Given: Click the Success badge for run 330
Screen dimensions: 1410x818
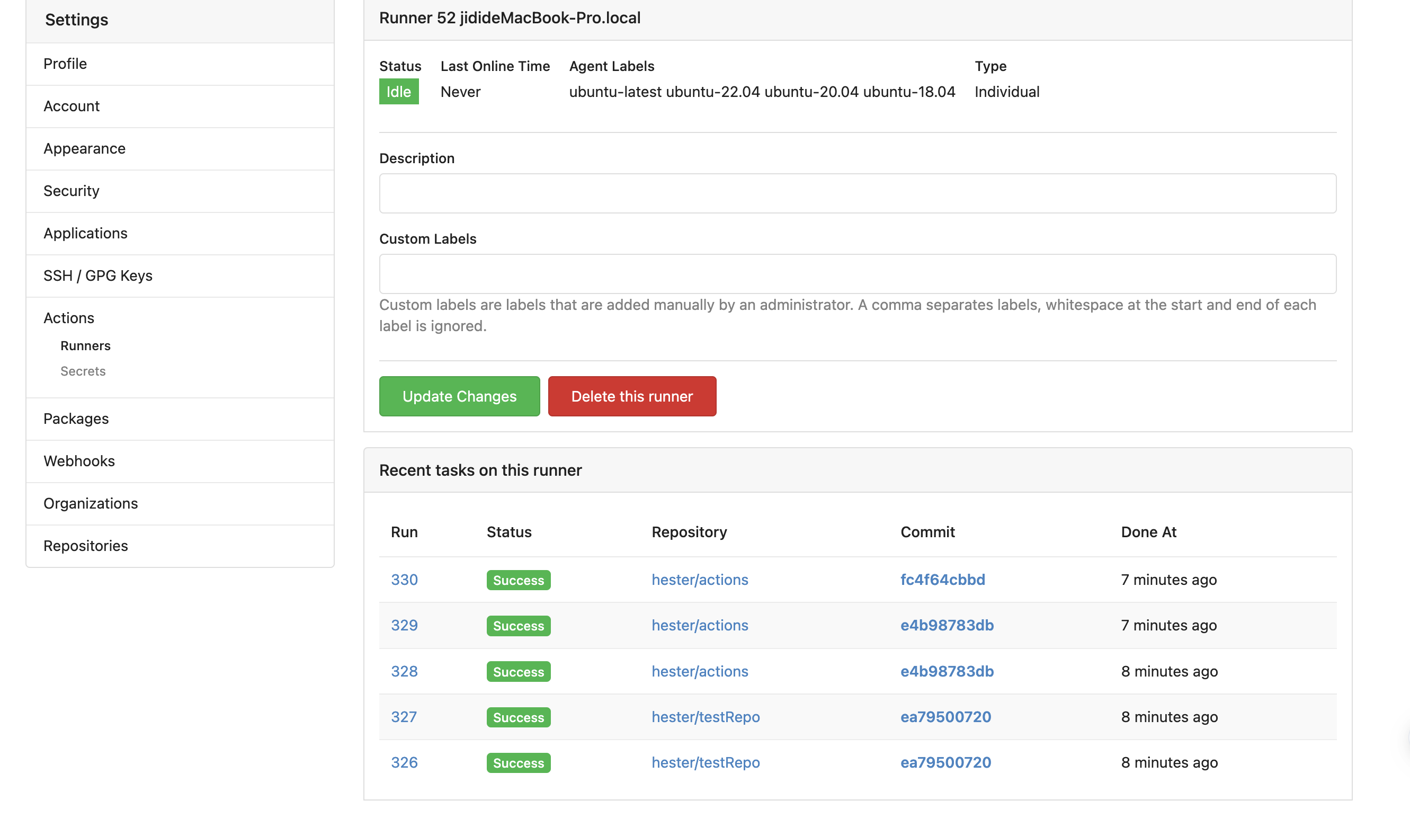Looking at the screenshot, I should [x=519, y=580].
